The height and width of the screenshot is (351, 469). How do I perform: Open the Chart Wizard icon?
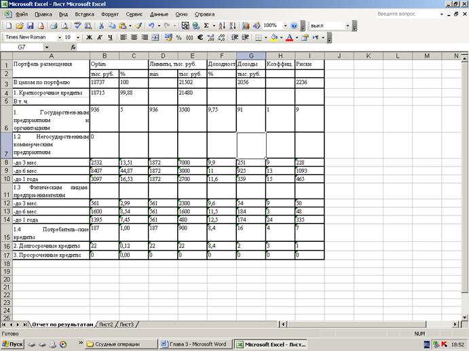246,26
